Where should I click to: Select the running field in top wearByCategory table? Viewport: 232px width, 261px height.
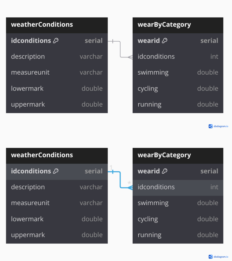[x=178, y=104]
